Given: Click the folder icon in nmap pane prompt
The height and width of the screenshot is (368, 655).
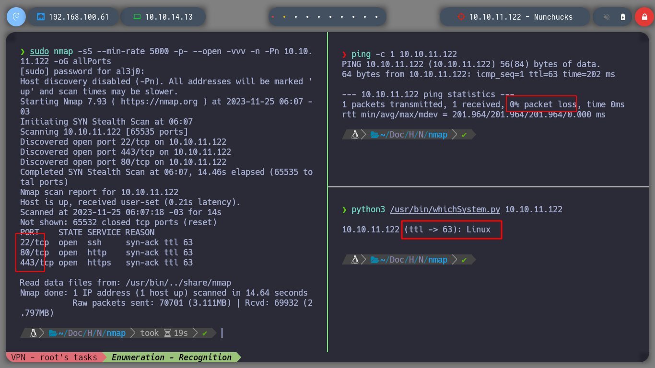Looking at the screenshot, I should pyautogui.click(x=53, y=333).
